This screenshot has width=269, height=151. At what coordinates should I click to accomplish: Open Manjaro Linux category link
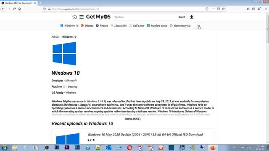point(157,26)
